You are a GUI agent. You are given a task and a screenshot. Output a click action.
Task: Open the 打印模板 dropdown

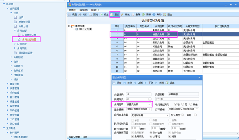[x=197, y=109]
